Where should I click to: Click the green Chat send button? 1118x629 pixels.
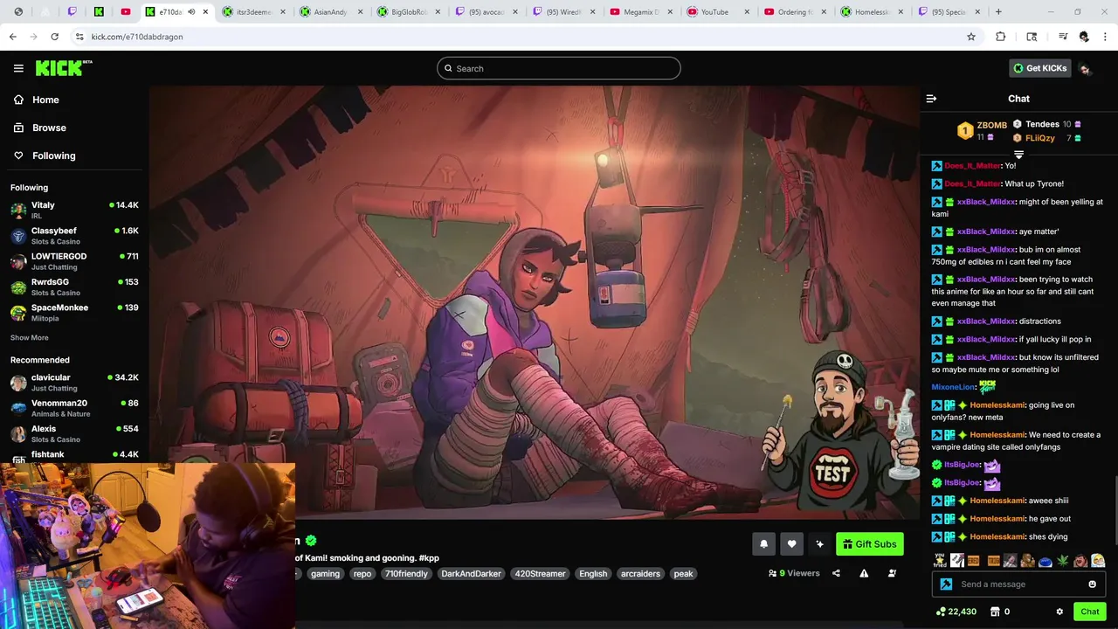1089,612
